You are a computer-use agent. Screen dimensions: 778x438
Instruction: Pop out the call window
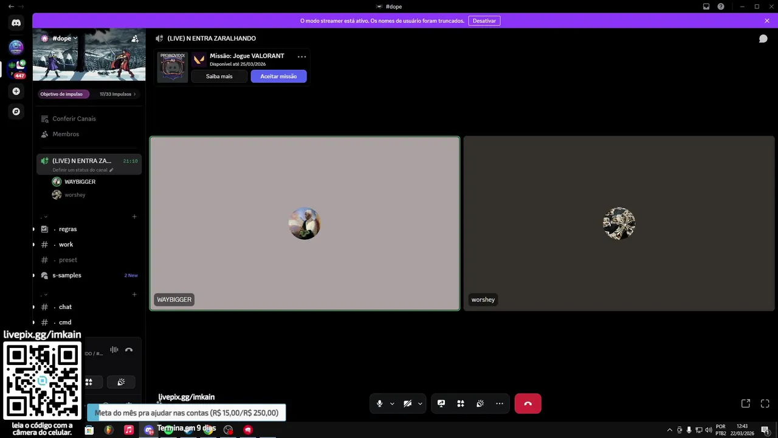pos(746,403)
